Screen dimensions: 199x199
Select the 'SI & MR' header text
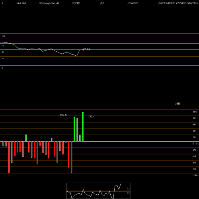[x=21, y=3]
